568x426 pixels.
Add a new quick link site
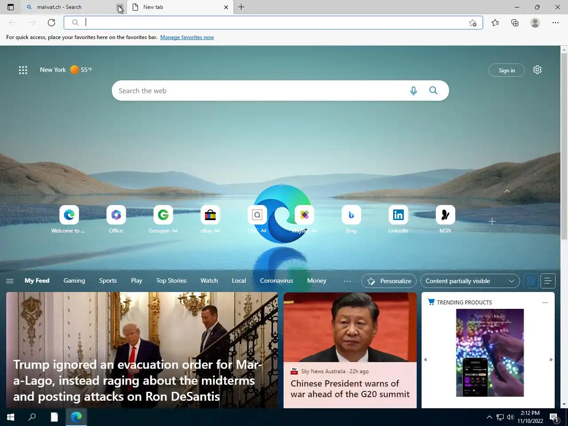(x=492, y=221)
